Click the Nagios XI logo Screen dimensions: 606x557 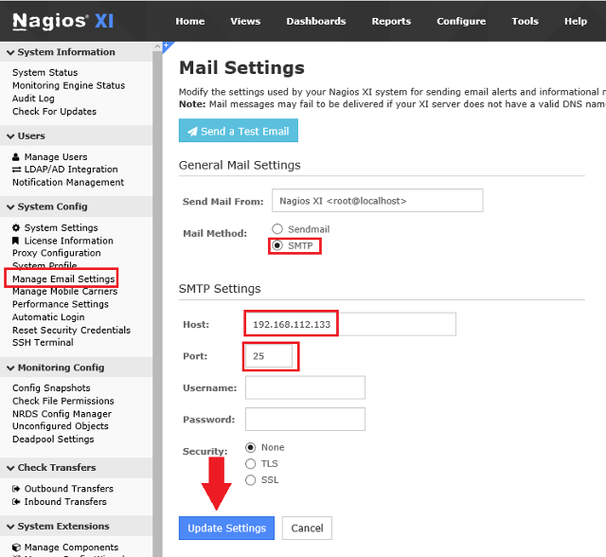[x=63, y=21]
